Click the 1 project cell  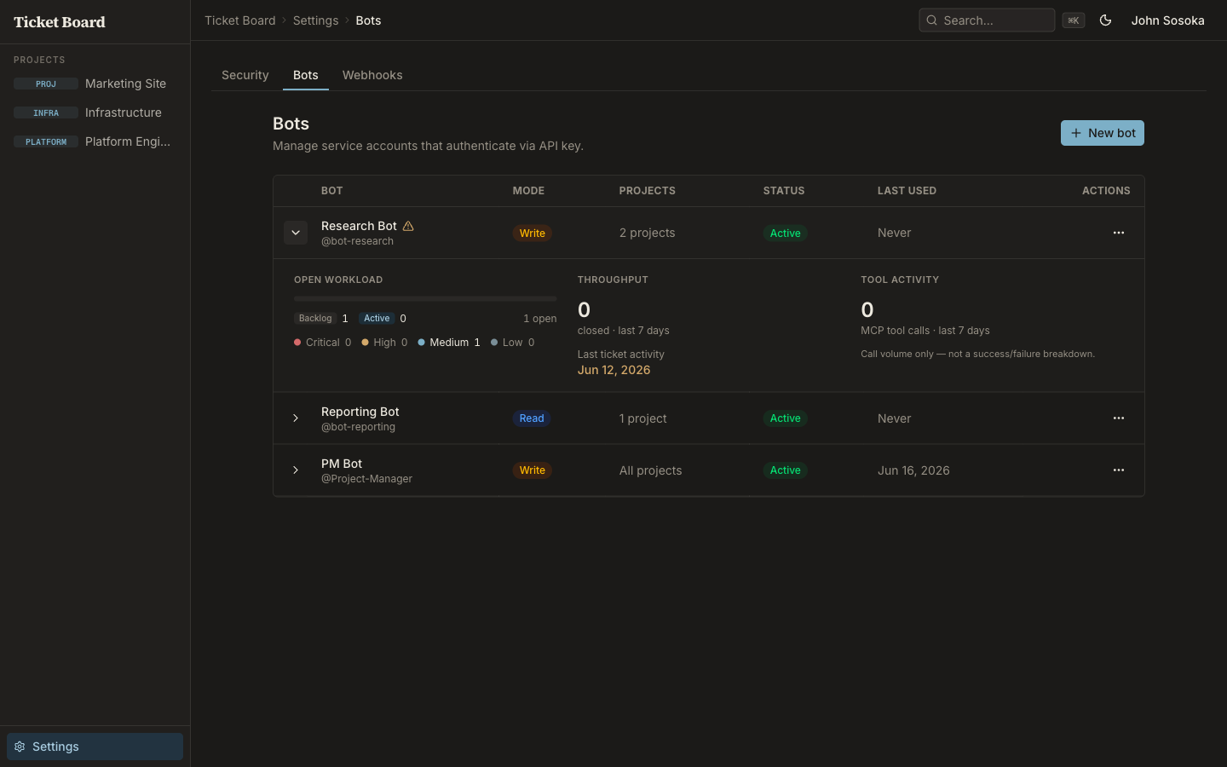(x=642, y=418)
